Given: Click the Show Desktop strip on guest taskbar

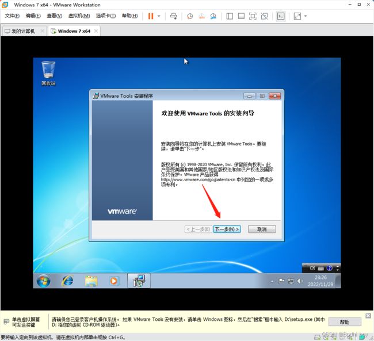Looking at the screenshot, I should [338, 281].
